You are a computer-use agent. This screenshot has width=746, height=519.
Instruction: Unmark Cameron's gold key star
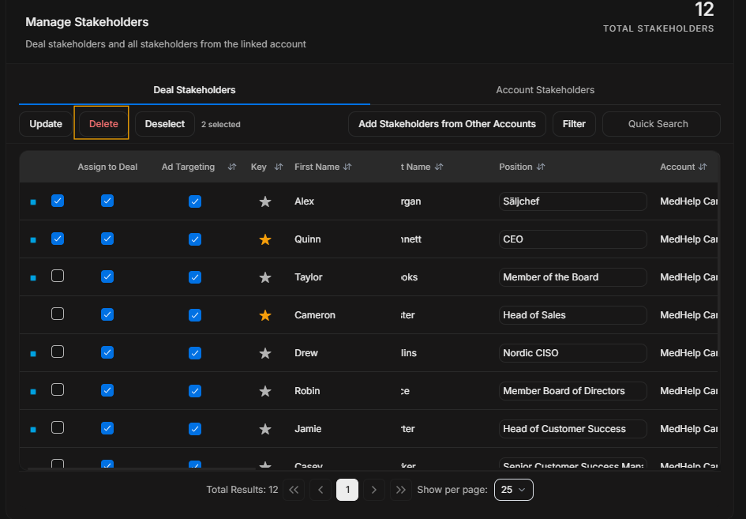(265, 315)
